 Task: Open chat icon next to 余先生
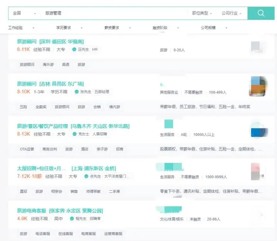click(86, 176)
